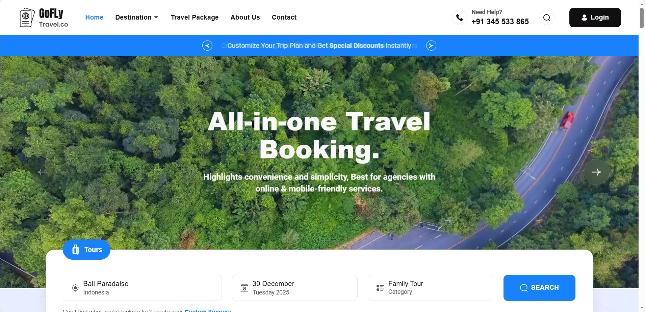
Task: Click the calendar icon beside 30 December
Action: [244, 288]
